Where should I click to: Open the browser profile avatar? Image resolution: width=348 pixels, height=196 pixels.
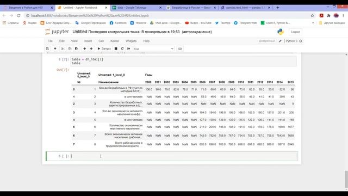click(x=336, y=16)
